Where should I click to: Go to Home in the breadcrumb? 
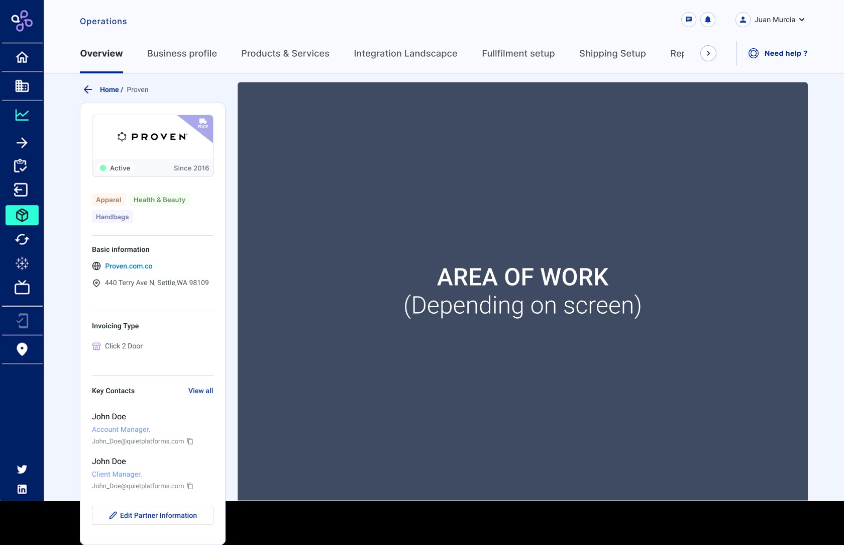(x=109, y=89)
